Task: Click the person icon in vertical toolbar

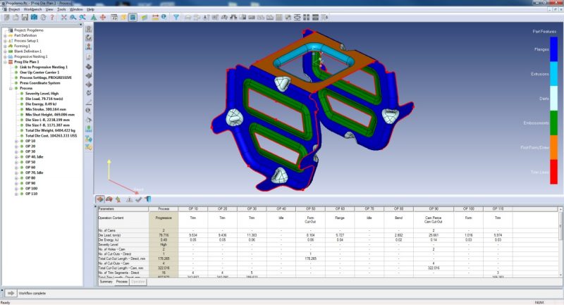Action: click(x=89, y=46)
